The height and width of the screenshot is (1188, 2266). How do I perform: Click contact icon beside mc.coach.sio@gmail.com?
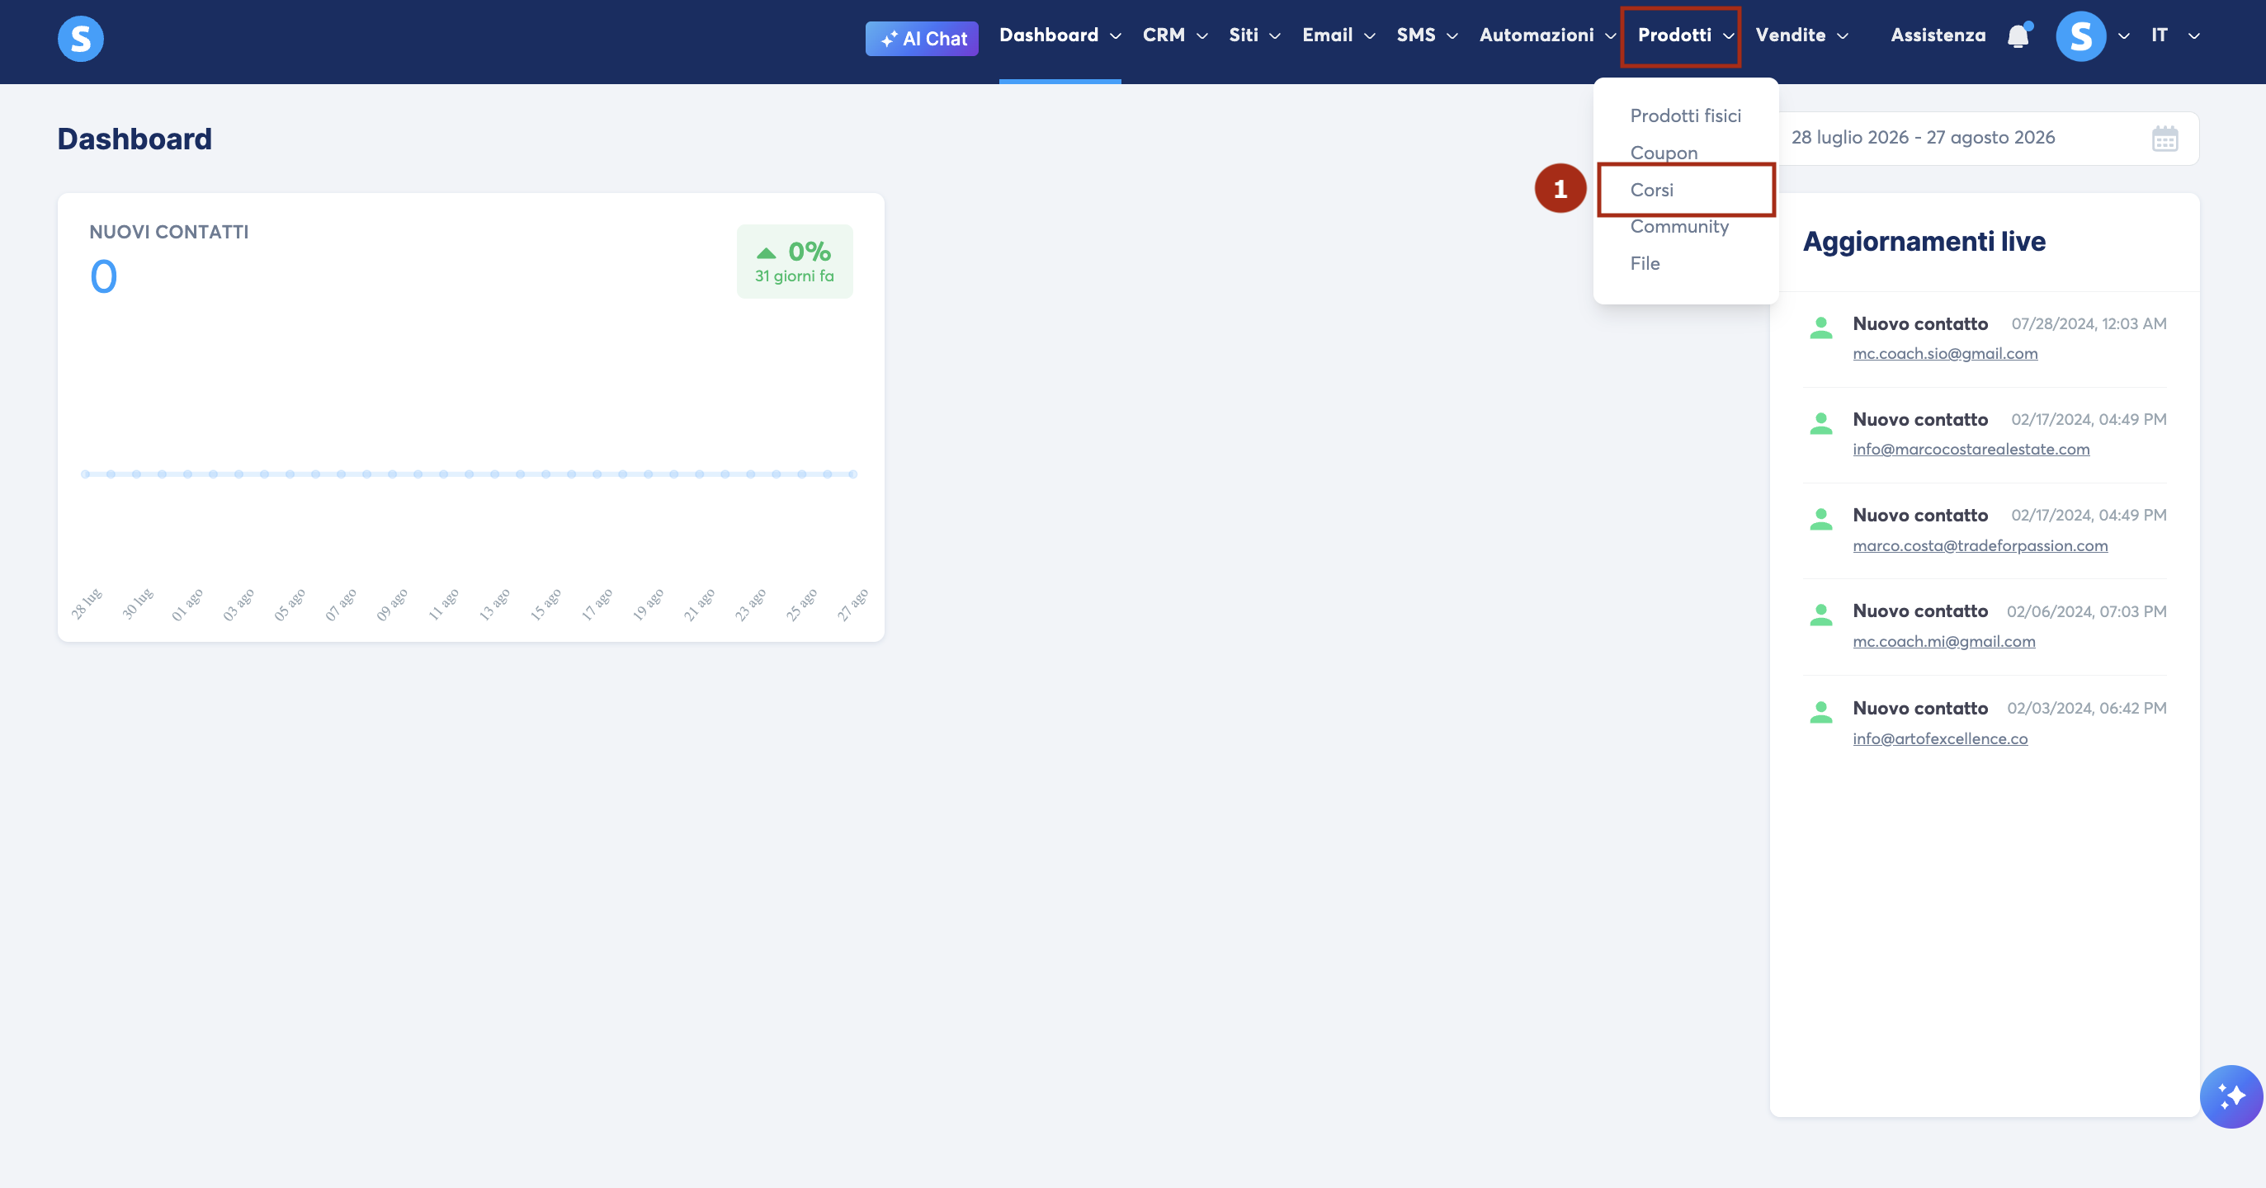pyautogui.click(x=1821, y=328)
